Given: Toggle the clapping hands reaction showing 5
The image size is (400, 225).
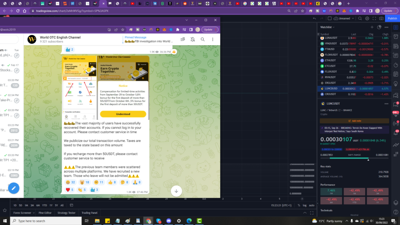Looking at the screenshot, I should 82,189.
